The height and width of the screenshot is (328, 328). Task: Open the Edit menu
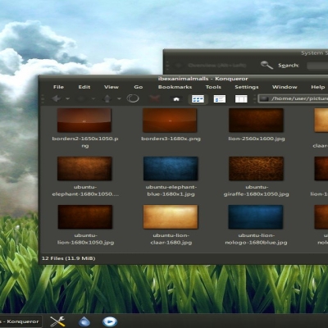tap(84, 87)
